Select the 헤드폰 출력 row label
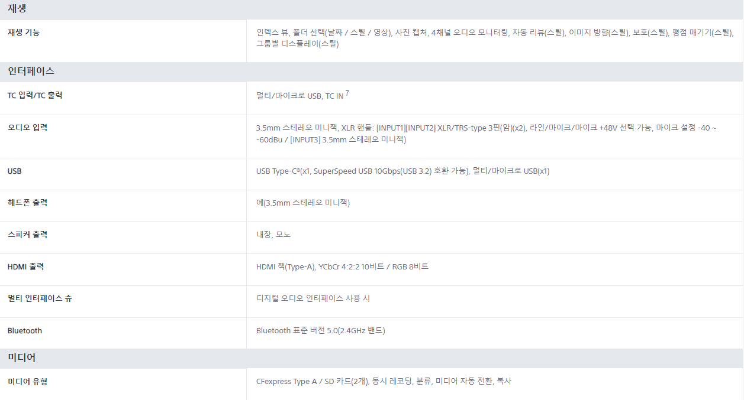 point(27,203)
